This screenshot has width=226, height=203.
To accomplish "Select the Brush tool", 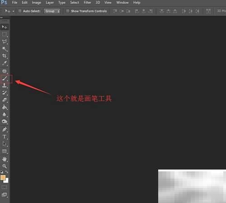I will tap(5, 78).
